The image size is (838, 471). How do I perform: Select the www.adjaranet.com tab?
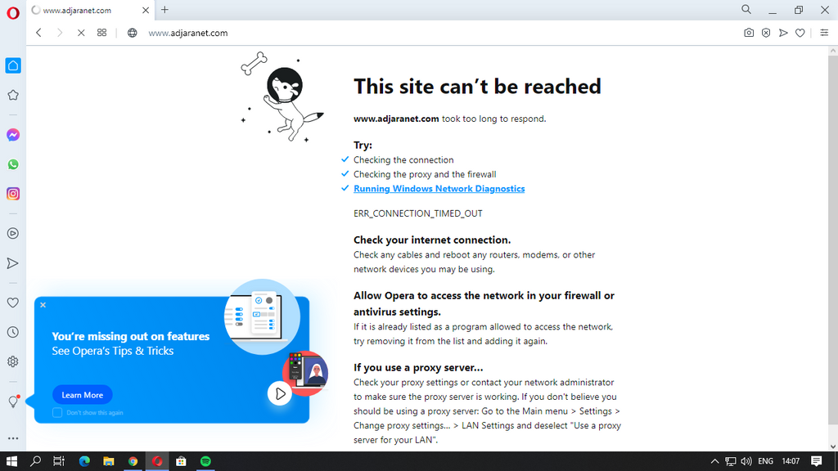[91, 10]
